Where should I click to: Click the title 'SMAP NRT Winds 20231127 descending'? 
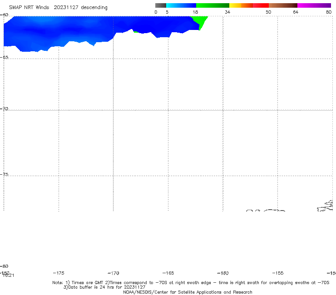58,8
